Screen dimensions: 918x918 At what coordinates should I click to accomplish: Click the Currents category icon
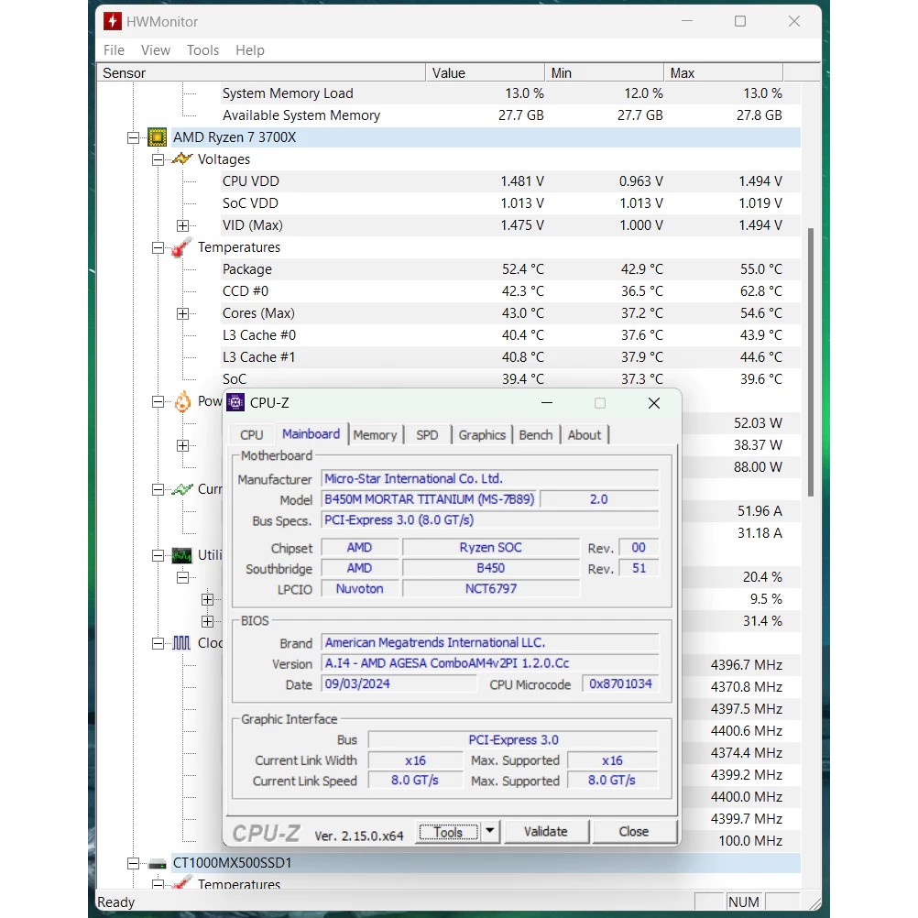point(182,489)
